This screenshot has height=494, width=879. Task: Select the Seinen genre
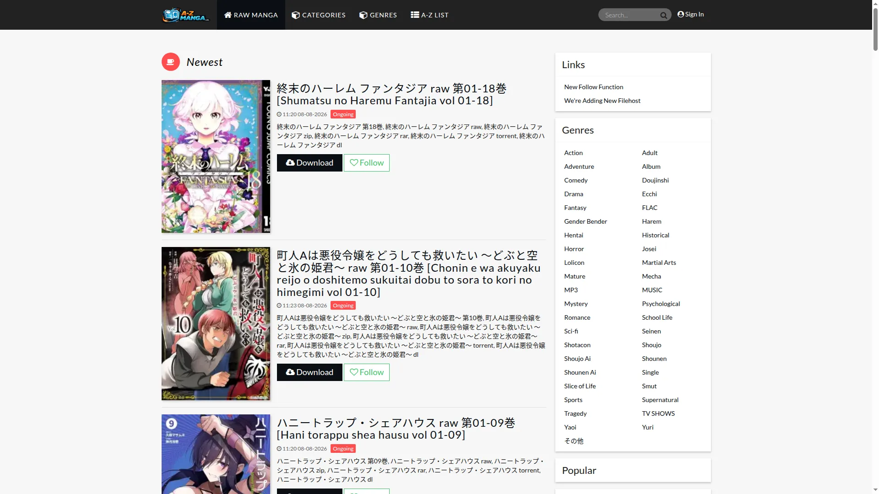(x=651, y=331)
